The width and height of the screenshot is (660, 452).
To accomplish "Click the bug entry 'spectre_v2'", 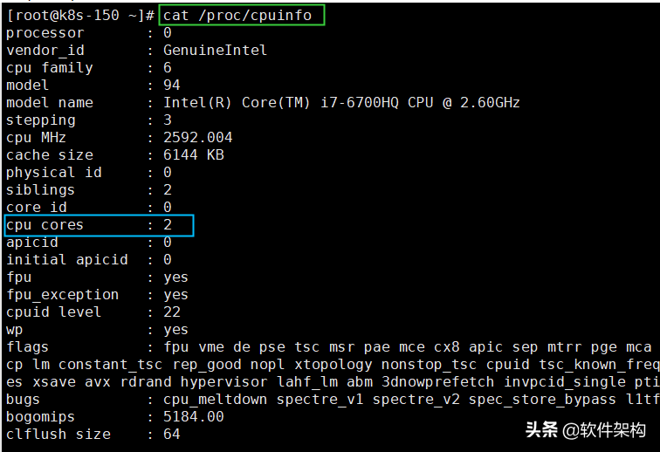I will coord(416,400).
